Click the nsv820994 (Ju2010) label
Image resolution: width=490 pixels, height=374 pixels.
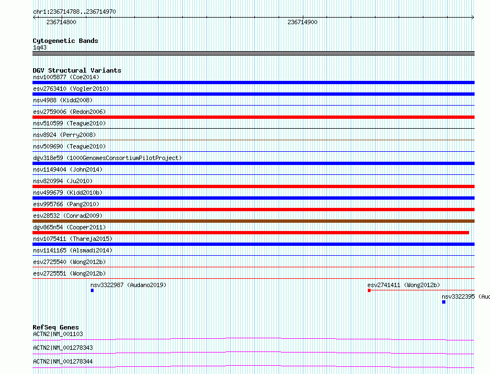63,181
